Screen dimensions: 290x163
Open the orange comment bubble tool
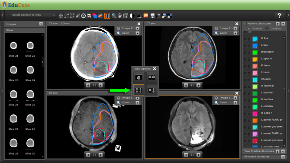coord(146,16)
